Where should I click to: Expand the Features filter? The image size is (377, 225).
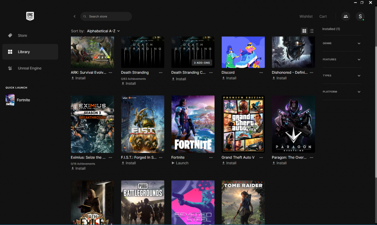342,59
